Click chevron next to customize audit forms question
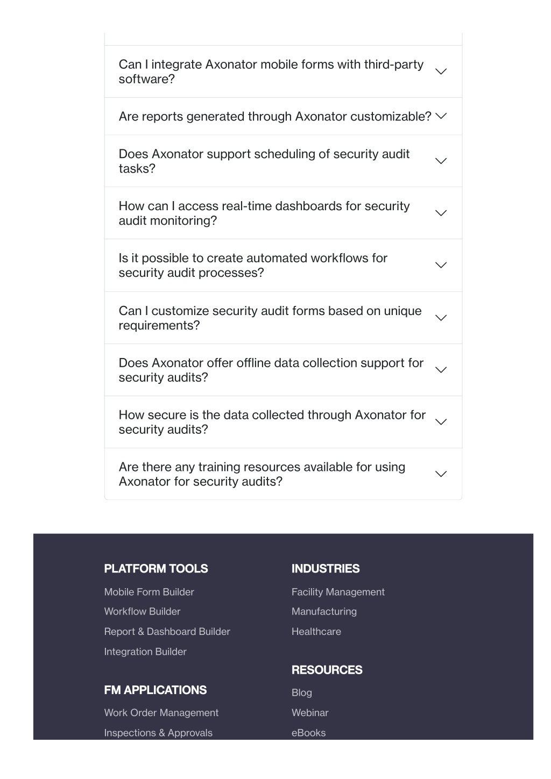 click(441, 318)
